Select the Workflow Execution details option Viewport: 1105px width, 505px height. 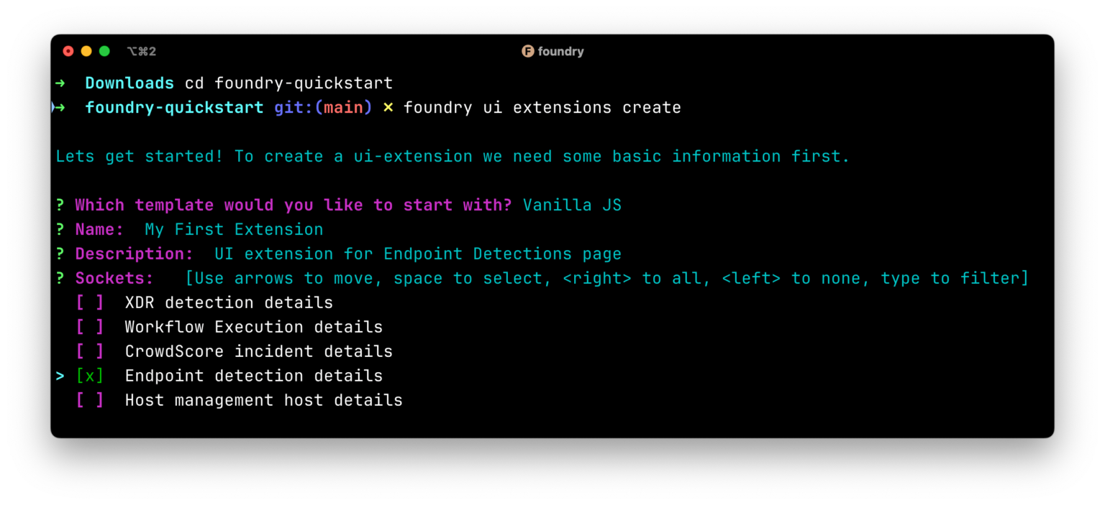tap(253, 327)
